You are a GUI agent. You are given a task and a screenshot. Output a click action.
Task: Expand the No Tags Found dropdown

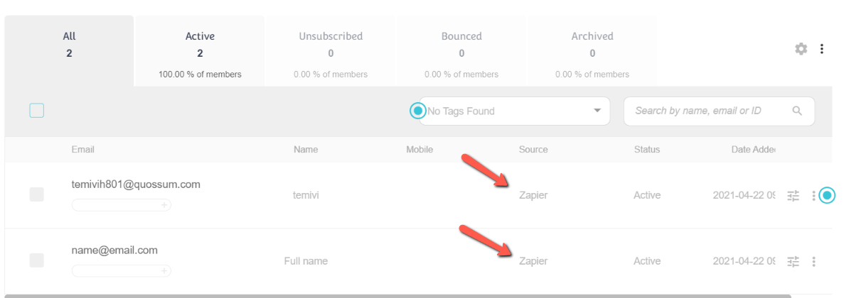pyautogui.click(x=514, y=111)
